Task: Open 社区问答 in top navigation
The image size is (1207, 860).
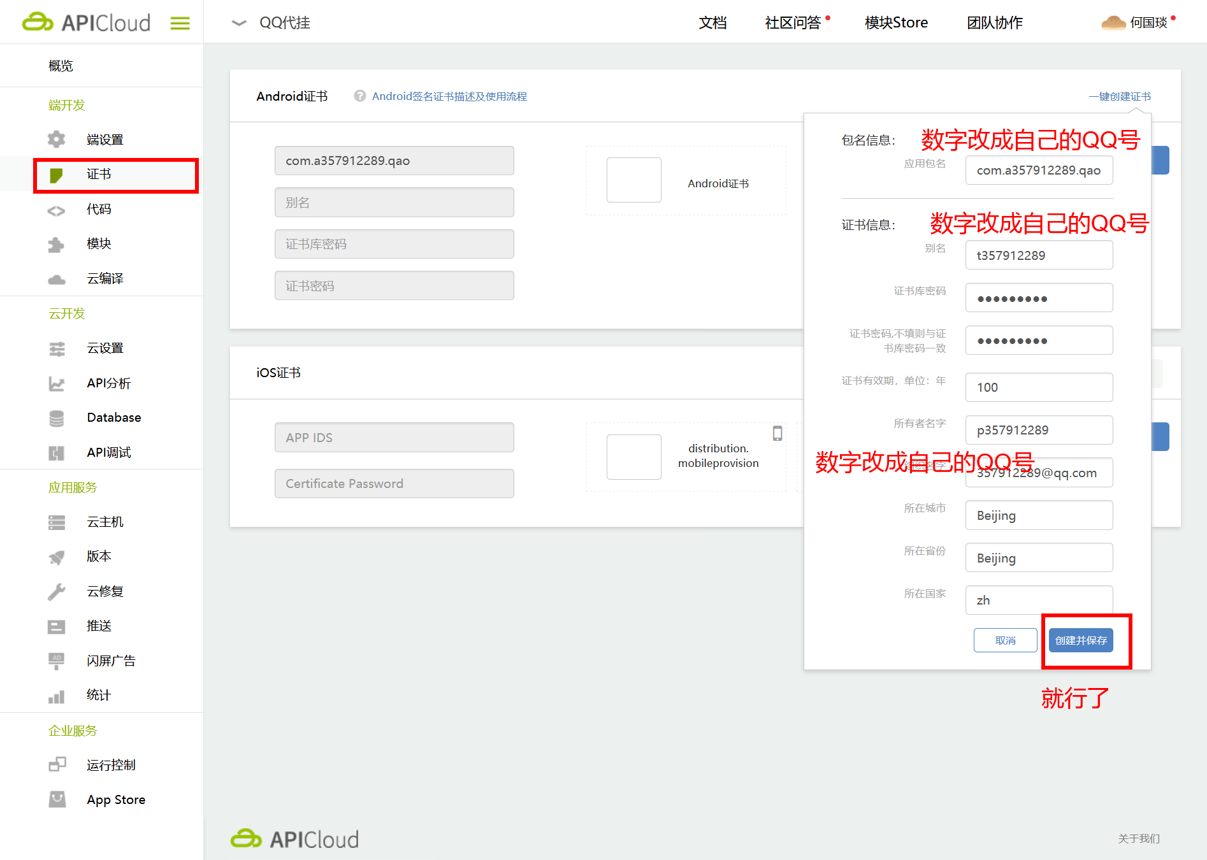Action: 793,23
